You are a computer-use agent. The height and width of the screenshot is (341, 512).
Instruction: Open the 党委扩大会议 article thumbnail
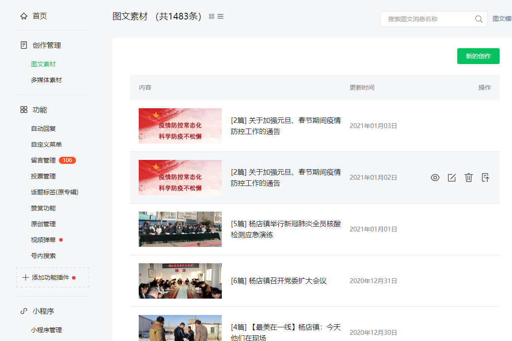pyautogui.click(x=180, y=281)
